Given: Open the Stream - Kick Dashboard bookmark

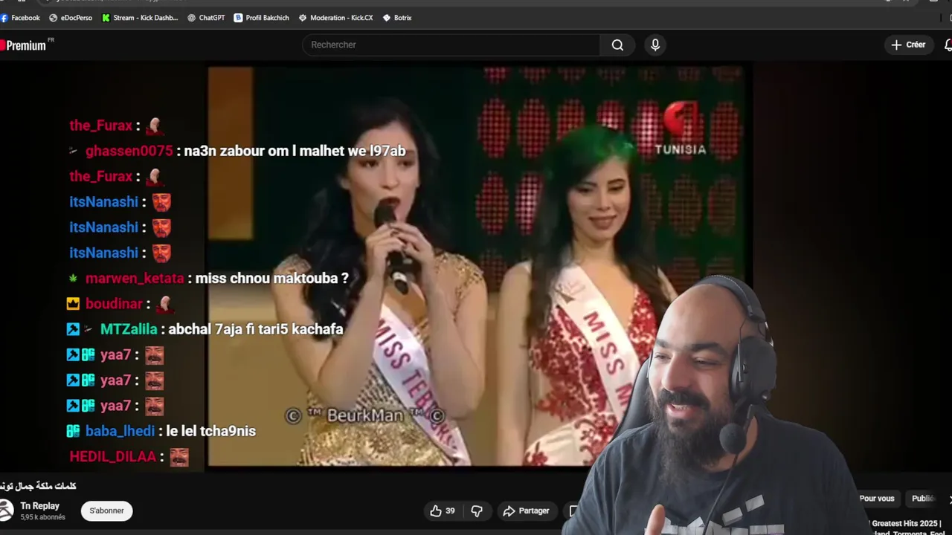Looking at the screenshot, I should pyautogui.click(x=140, y=18).
